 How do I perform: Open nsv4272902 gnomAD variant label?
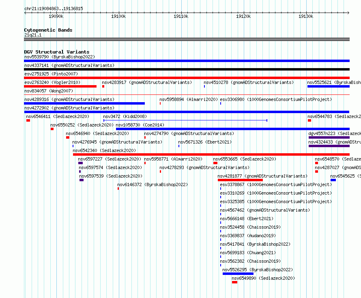click(69, 108)
